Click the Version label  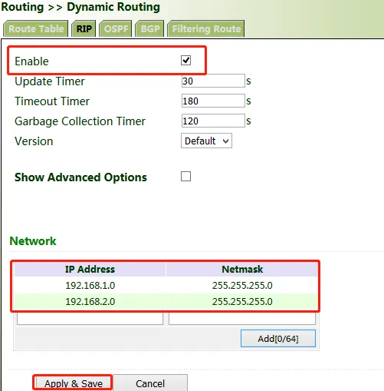click(34, 141)
